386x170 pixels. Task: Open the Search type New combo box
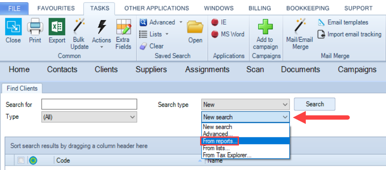[245, 105]
